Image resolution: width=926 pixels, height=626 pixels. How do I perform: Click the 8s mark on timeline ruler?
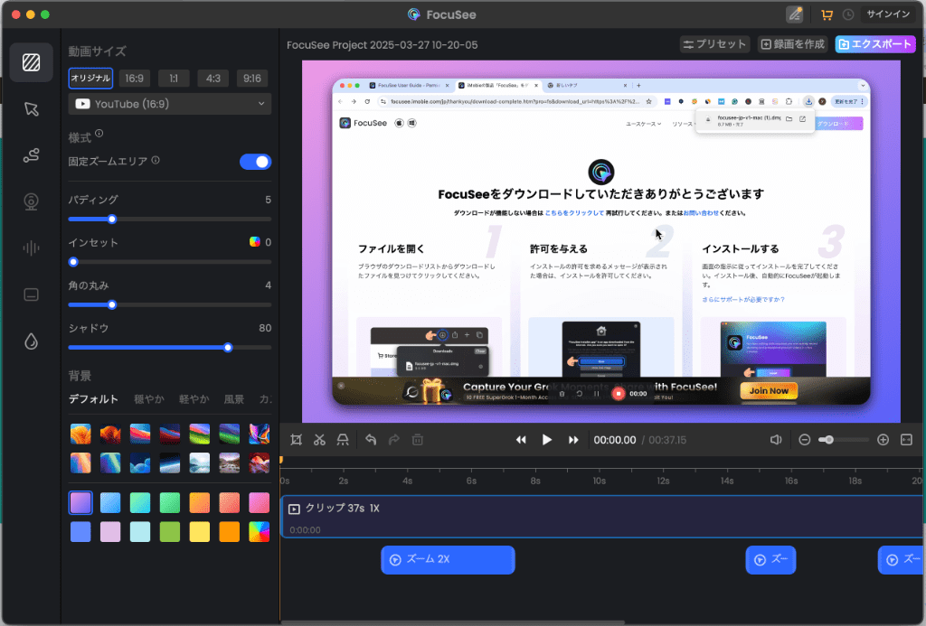point(535,481)
